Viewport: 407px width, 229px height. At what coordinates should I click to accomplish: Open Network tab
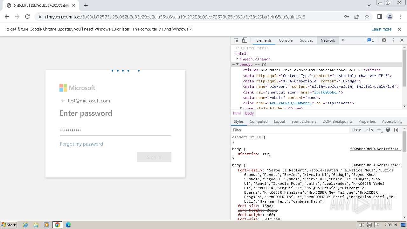coord(328,40)
